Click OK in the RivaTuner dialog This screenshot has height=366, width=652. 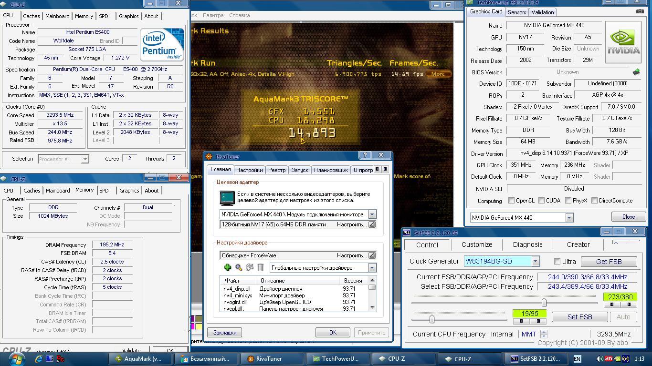click(x=333, y=333)
